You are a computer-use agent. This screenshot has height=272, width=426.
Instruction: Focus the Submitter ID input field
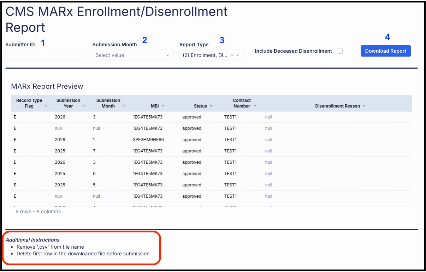(x=46, y=55)
